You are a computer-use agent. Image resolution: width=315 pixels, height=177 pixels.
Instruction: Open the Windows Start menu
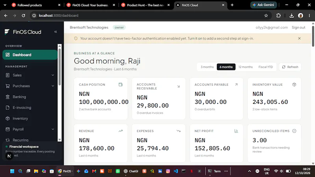12,171
